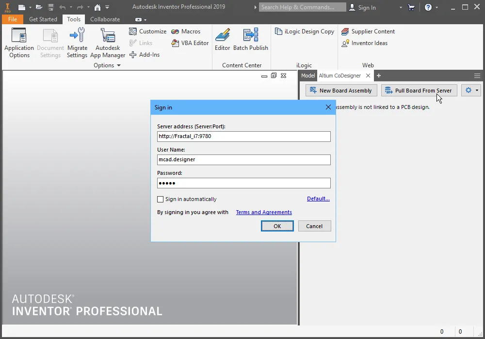Click the Redo arrow icon
485x339 pixels.
click(80, 7)
